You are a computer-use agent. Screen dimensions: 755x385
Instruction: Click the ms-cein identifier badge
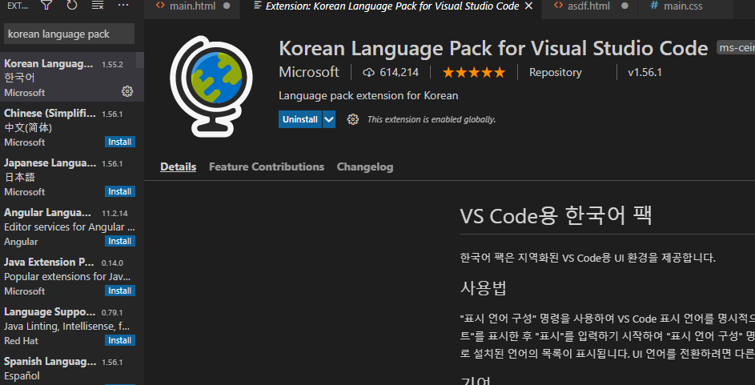click(x=736, y=48)
